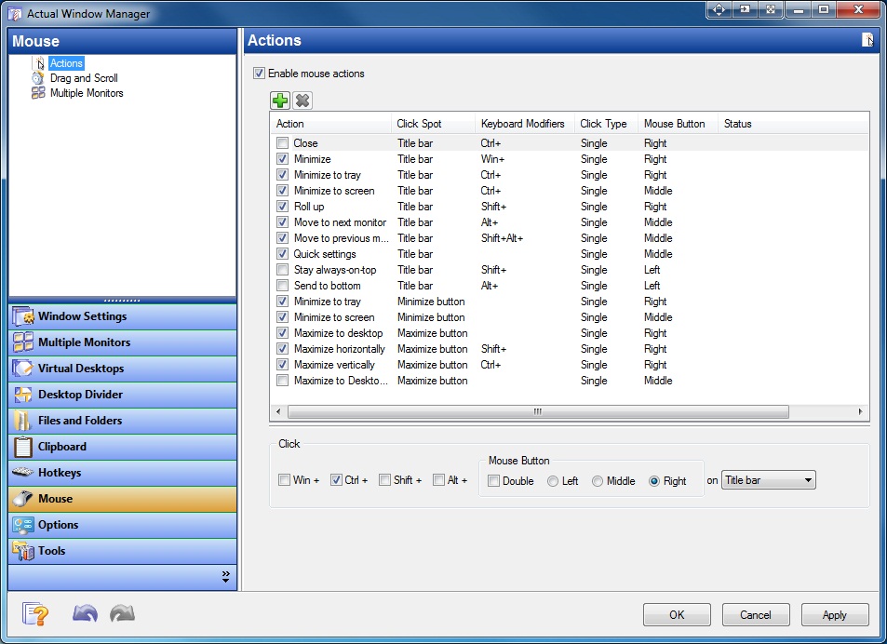Sort by the Click Spot column header
The image size is (887, 644).
pyautogui.click(x=434, y=124)
